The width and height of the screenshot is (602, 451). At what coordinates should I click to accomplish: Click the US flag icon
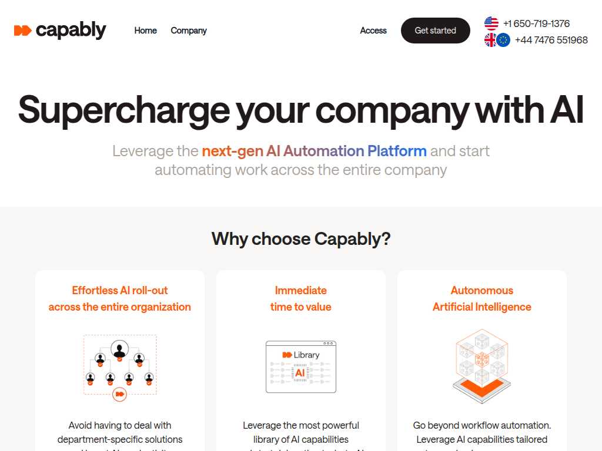point(491,23)
